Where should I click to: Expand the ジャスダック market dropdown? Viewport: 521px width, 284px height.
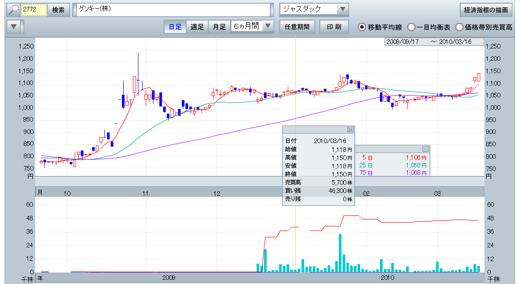coord(342,10)
